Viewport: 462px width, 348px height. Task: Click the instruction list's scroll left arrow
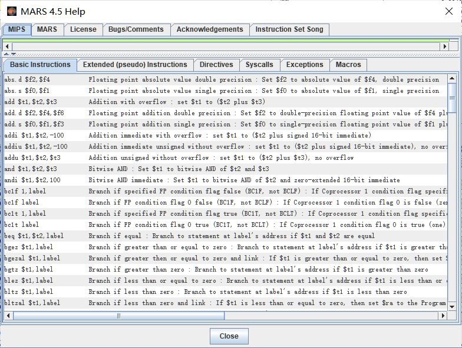coord(8,316)
